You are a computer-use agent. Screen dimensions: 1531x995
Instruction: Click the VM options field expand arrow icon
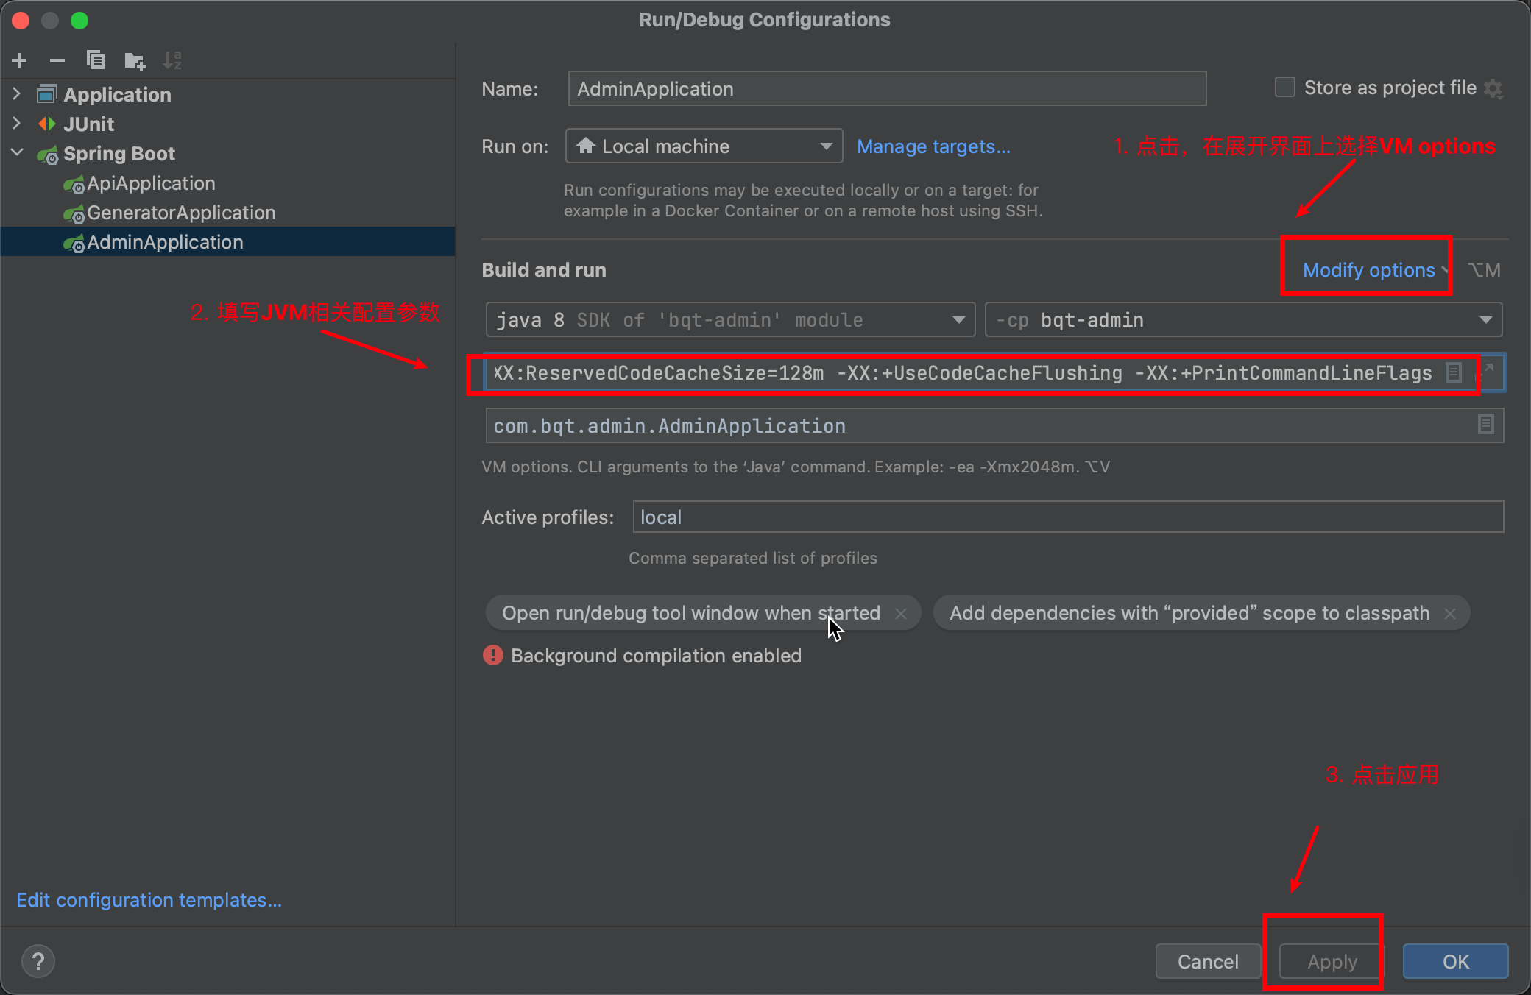(1488, 369)
